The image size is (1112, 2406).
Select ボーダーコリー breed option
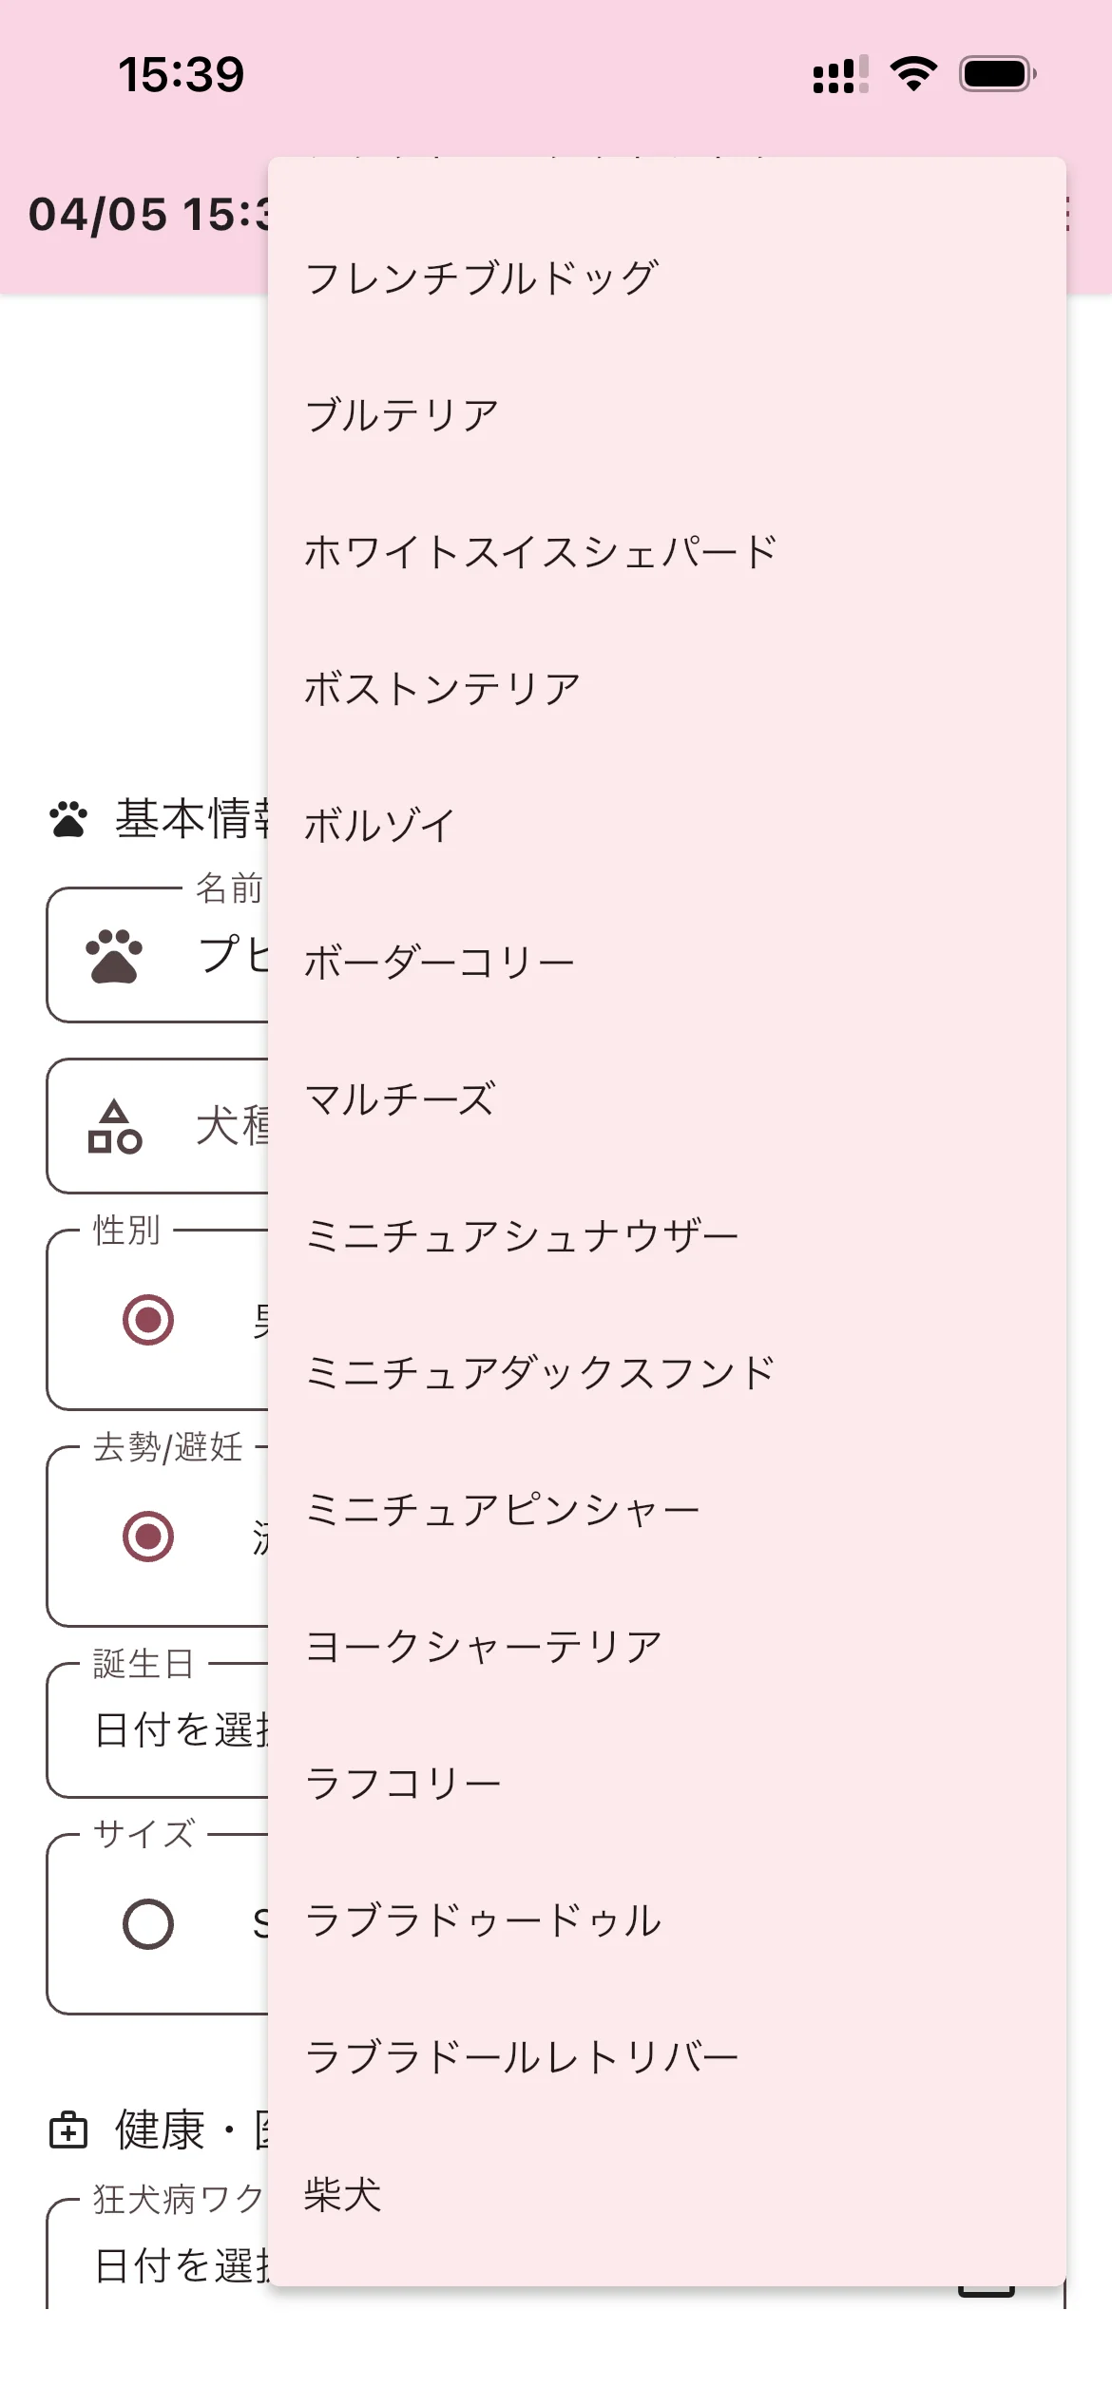coord(439,963)
